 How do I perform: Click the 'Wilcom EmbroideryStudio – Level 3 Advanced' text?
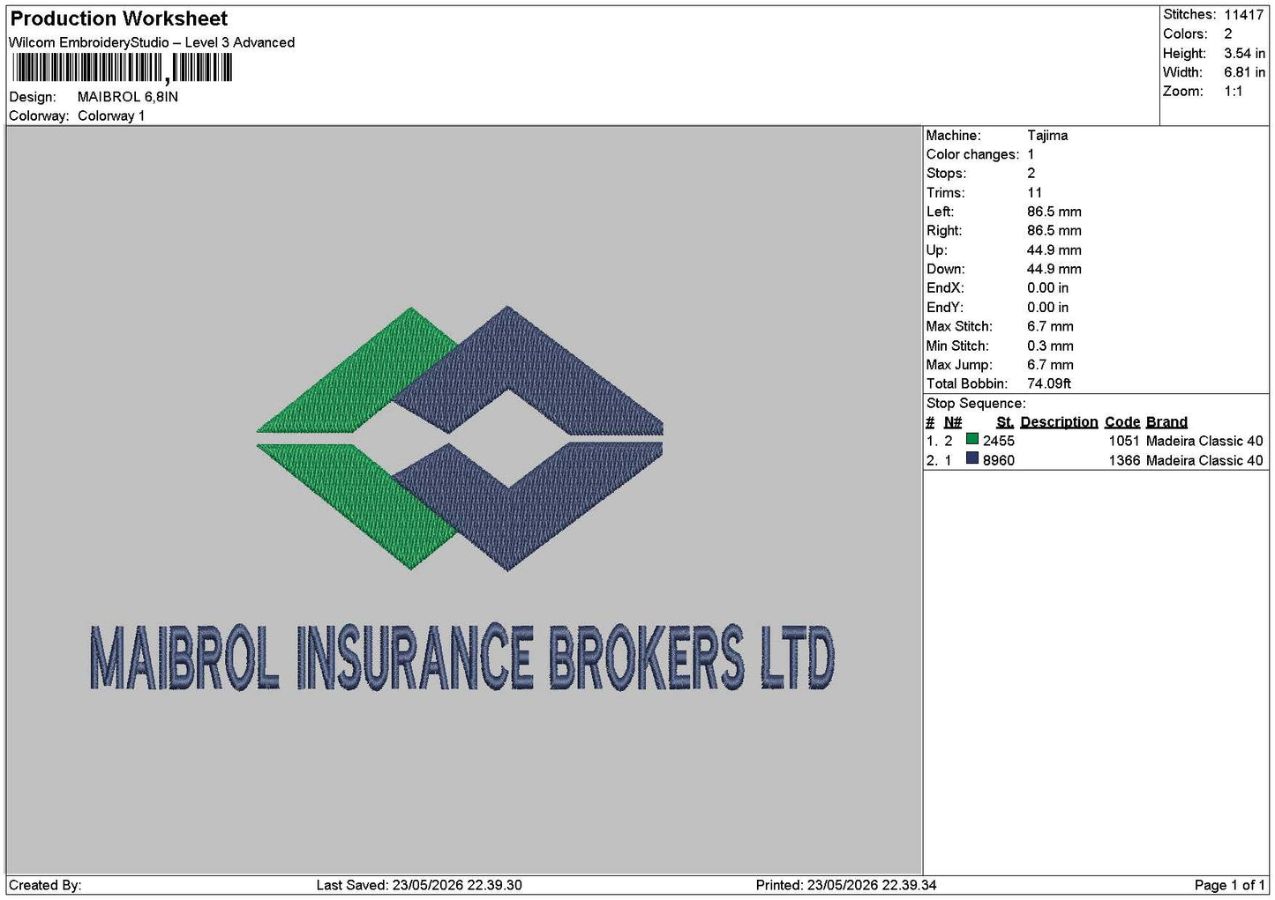tap(152, 42)
